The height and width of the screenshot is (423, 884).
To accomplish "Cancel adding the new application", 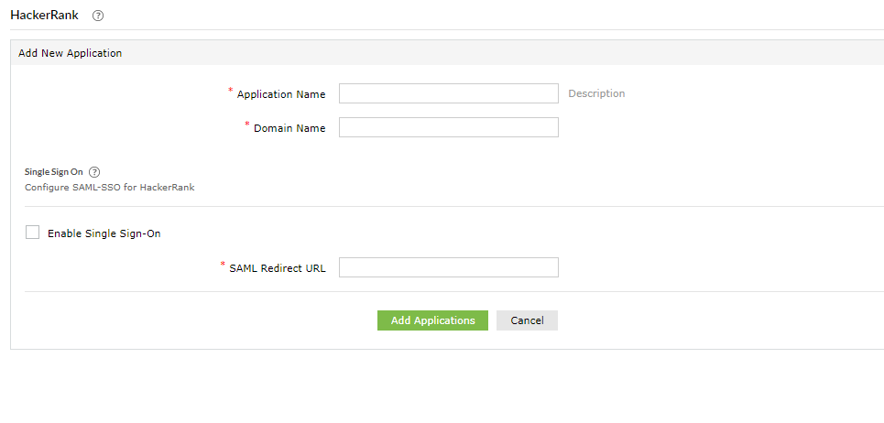I will pyautogui.click(x=527, y=320).
